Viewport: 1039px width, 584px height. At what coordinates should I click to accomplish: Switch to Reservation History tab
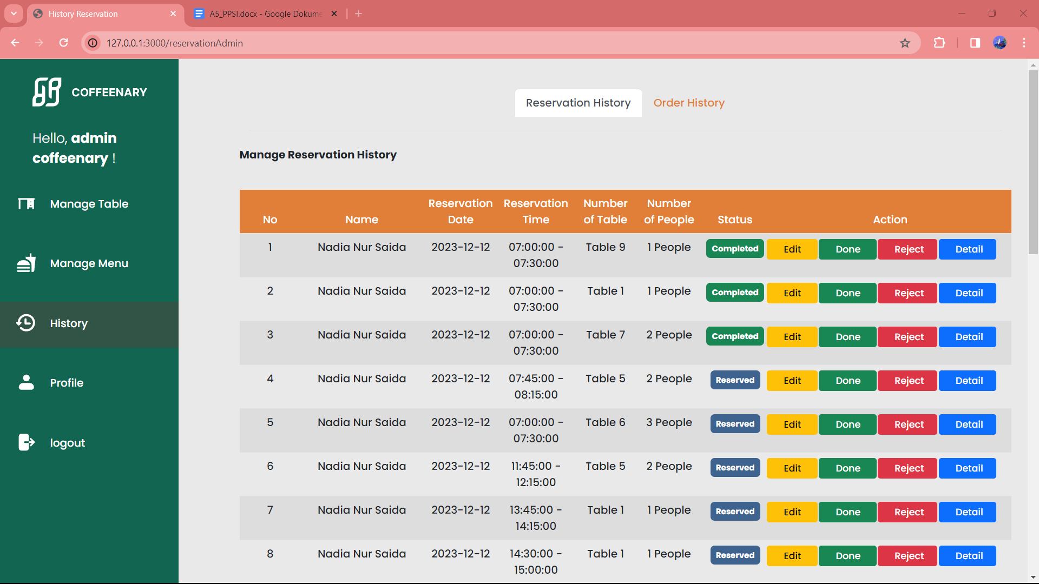578,103
